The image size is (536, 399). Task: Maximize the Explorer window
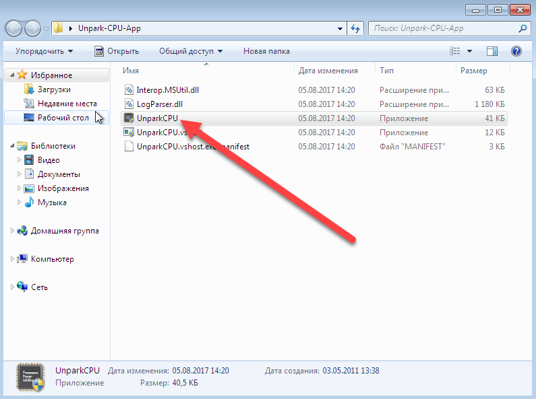pyautogui.click(x=498, y=10)
